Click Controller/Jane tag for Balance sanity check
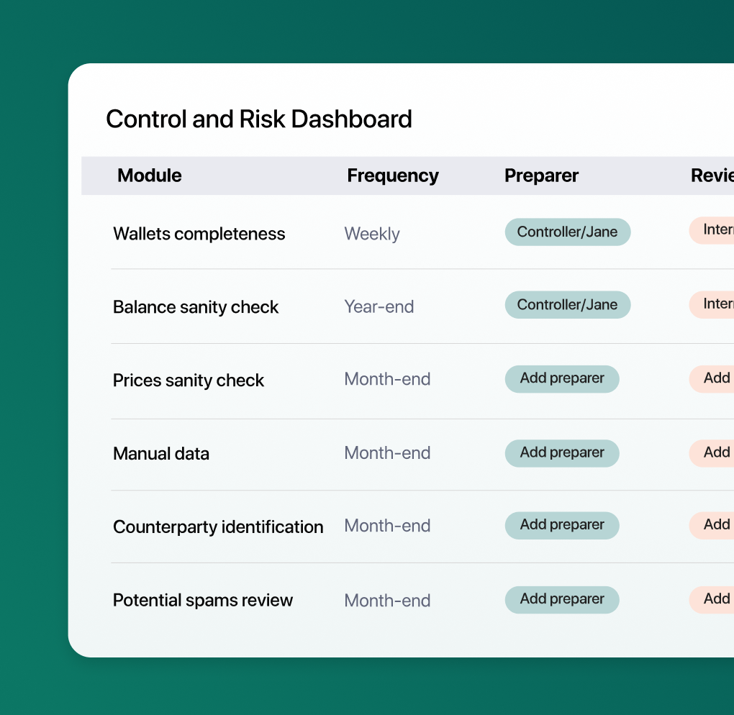 pyautogui.click(x=567, y=304)
